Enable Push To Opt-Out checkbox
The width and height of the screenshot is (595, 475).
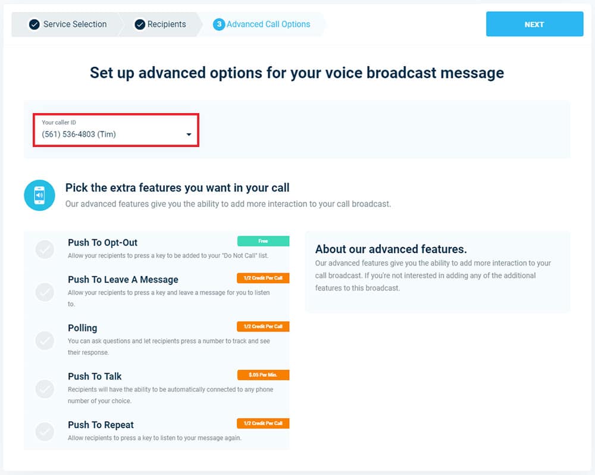(45, 249)
